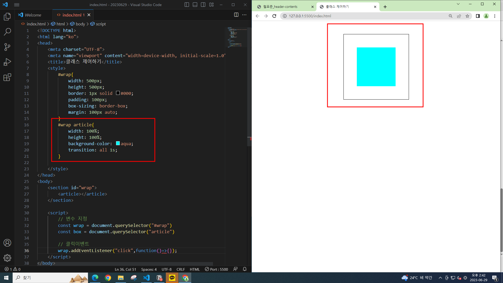Open the Run and Debug view
This screenshot has height=283, width=503.
tap(7, 62)
